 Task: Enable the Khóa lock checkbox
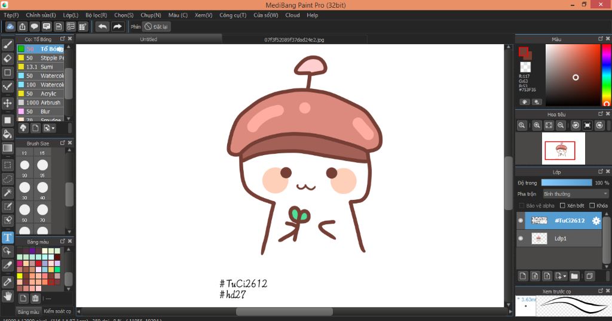click(x=592, y=205)
